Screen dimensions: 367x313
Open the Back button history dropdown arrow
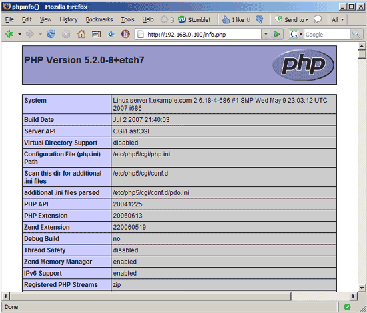click(19, 35)
